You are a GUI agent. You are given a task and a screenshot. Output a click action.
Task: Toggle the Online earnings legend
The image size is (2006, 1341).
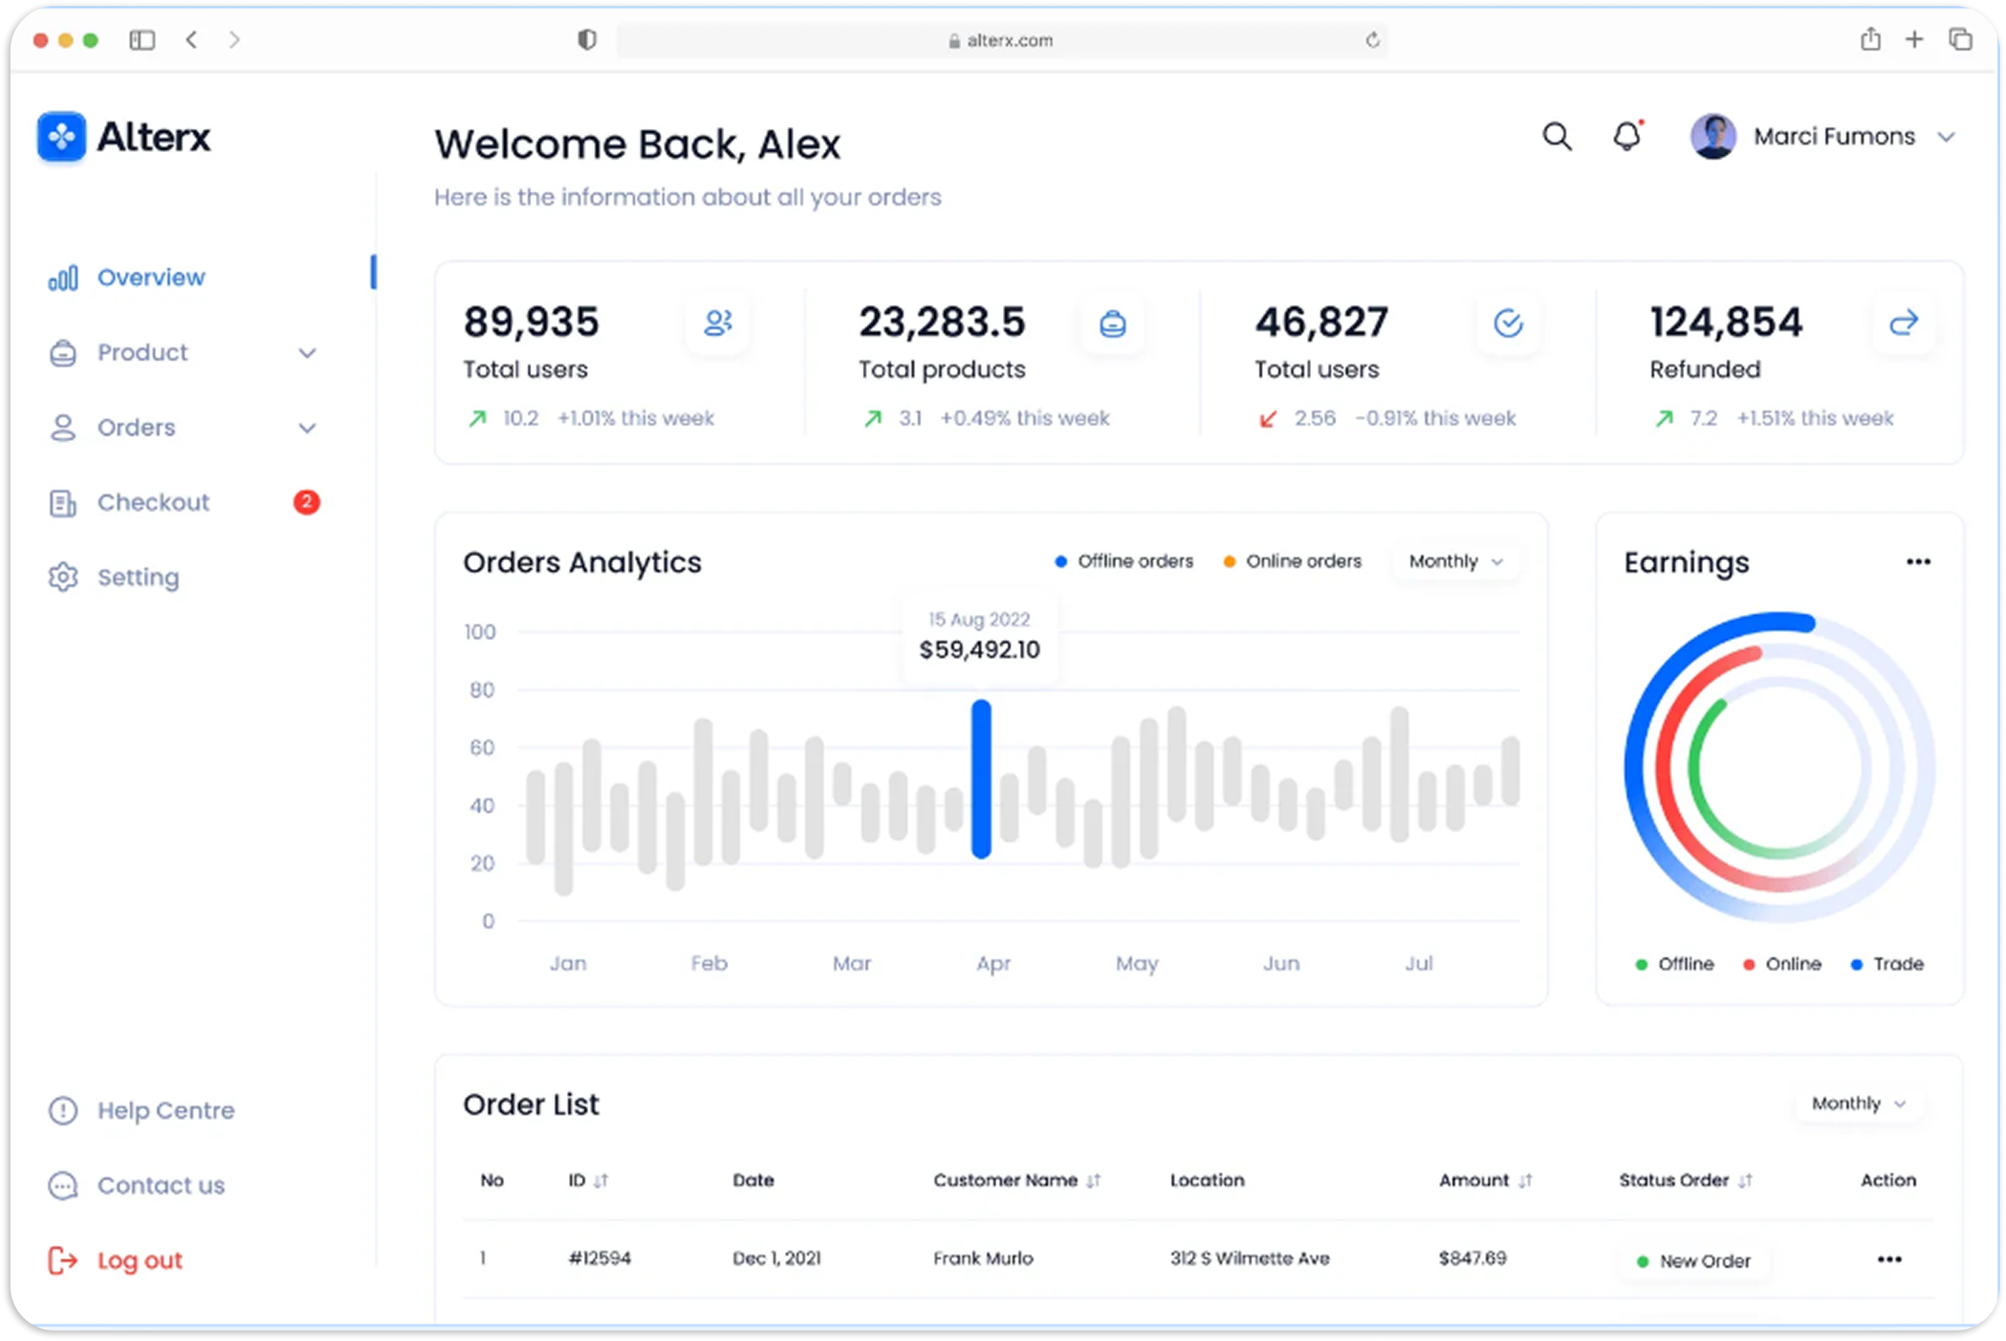tap(1782, 964)
